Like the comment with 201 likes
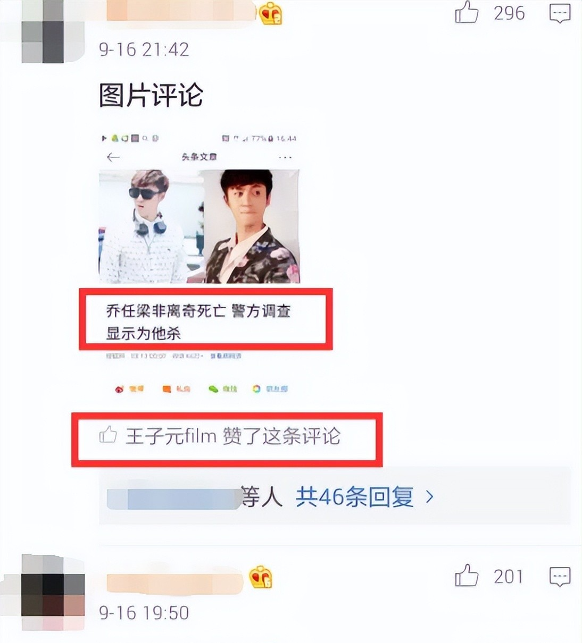 click(467, 576)
